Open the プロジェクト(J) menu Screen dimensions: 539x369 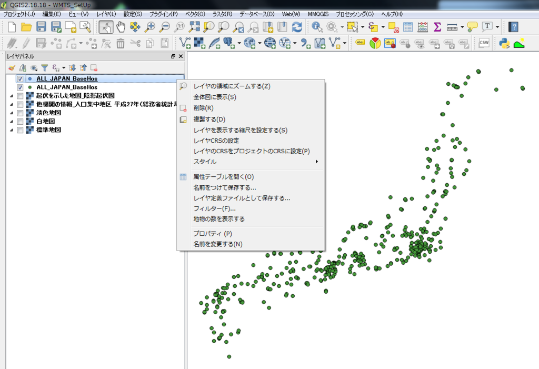pyautogui.click(x=19, y=14)
